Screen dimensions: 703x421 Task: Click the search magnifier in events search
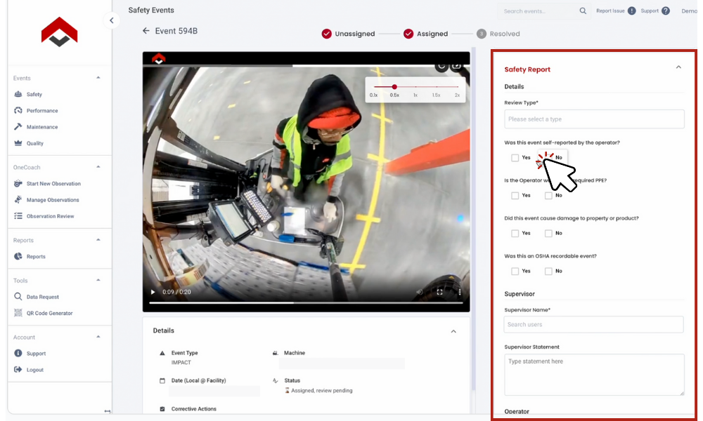tap(583, 11)
